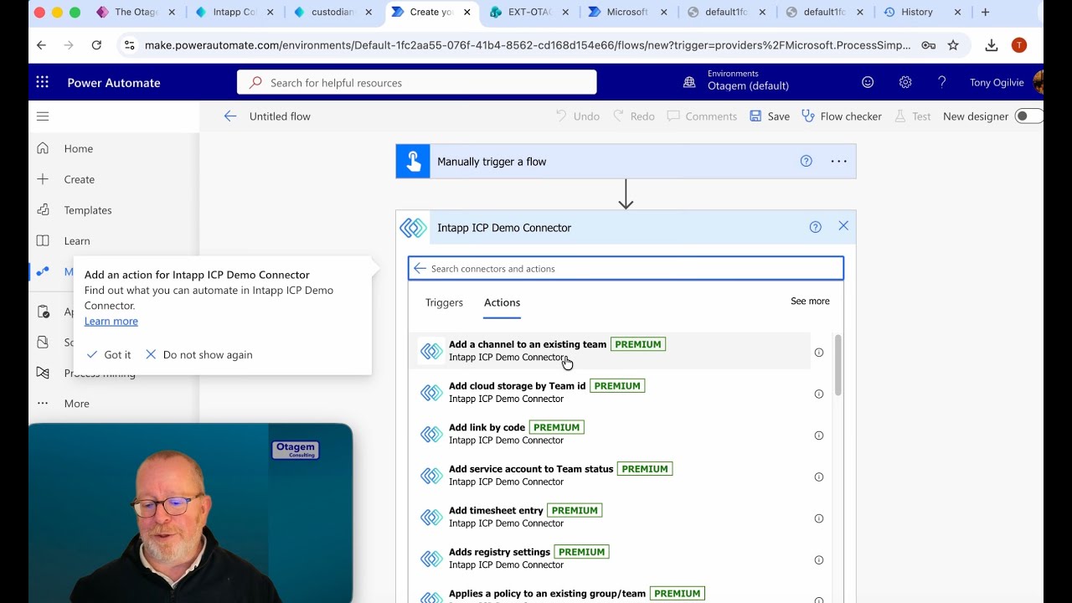Click Learn more link in the tooltip
The image size is (1072, 603).
click(111, 321)
